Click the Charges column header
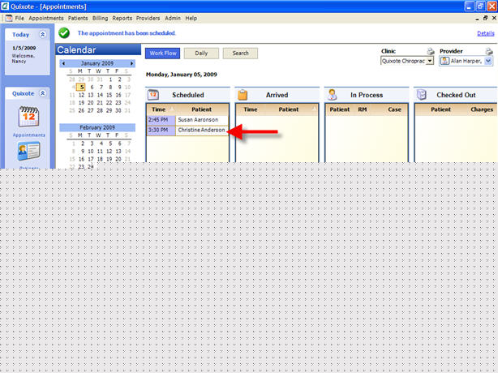498x373 pixels. pos(482,109)
